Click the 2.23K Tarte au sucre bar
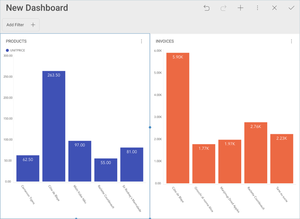The height and width of the screenshot is (219, 300). coord(282,159)
